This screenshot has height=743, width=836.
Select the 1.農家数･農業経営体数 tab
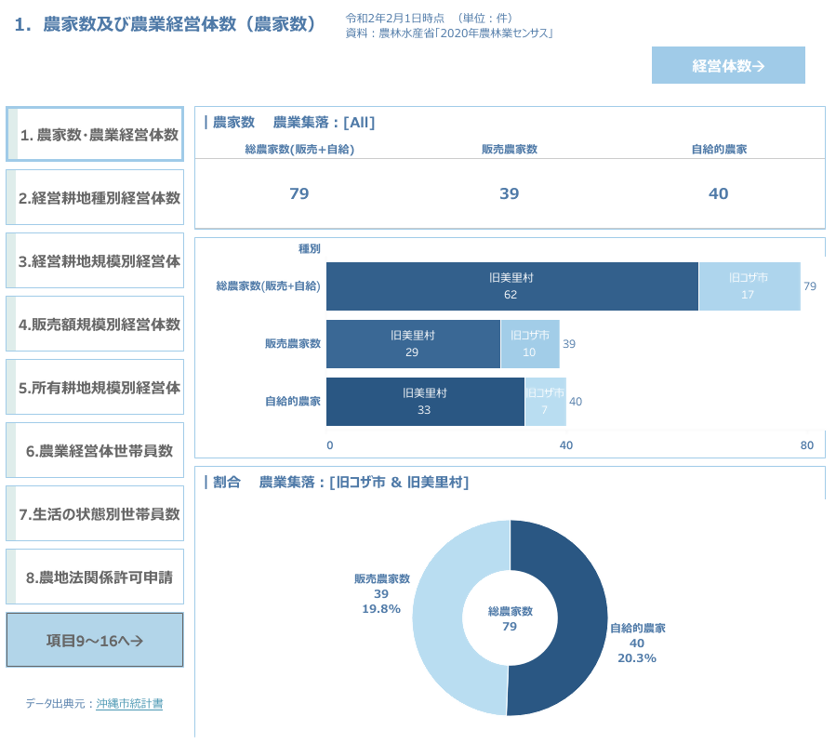(x=95, y=135)
